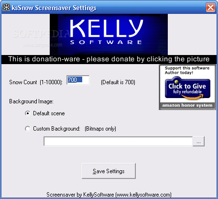Open the file browser with the ... button
218x199 pixels.
coord(198,141)
